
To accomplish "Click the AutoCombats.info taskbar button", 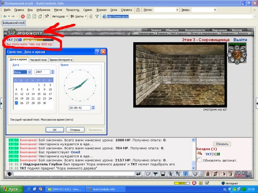I will (106, 190).
